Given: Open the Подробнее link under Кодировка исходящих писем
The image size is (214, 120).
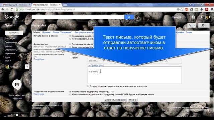Looking at the screenshot, I should [39, 94].
